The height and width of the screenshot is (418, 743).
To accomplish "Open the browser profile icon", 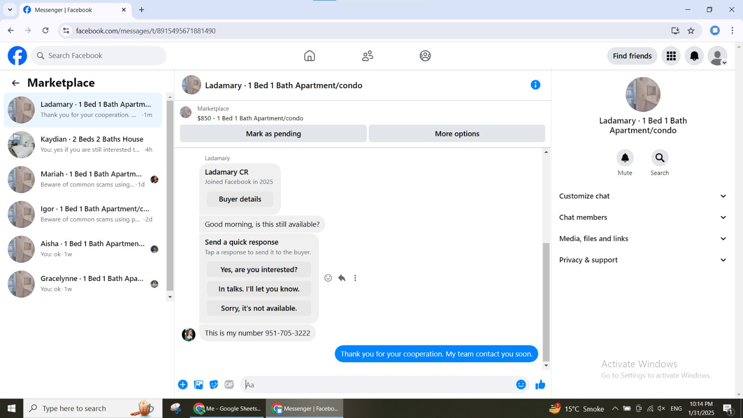I will click(715, 31).
